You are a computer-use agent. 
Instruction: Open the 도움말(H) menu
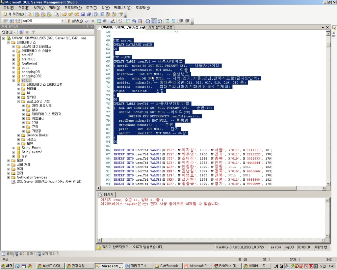click(x=143, y=8)
